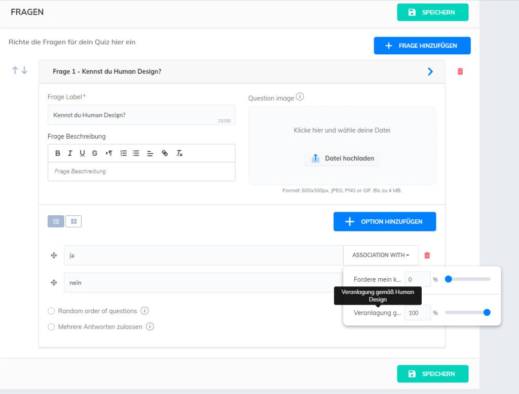
Task: Delete the 'ja' option trash icon
Action: click(427, 255)
